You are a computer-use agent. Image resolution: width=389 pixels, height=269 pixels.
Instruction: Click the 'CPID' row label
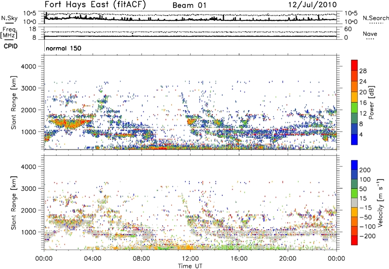11,46
